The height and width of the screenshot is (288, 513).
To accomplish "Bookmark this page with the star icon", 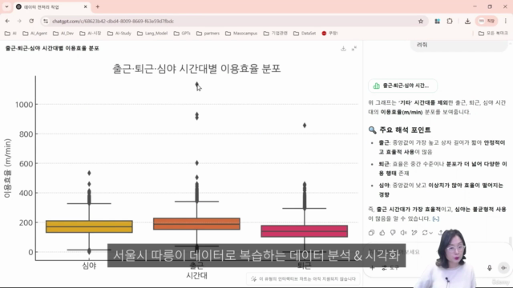I will (x=421, y=22).
